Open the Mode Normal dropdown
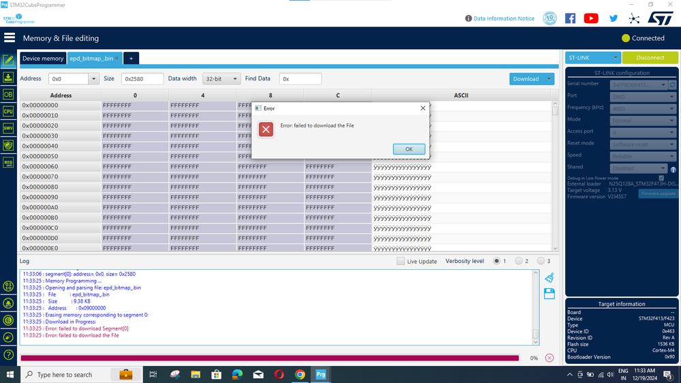 pyautogui.click(x=642, y=121)
